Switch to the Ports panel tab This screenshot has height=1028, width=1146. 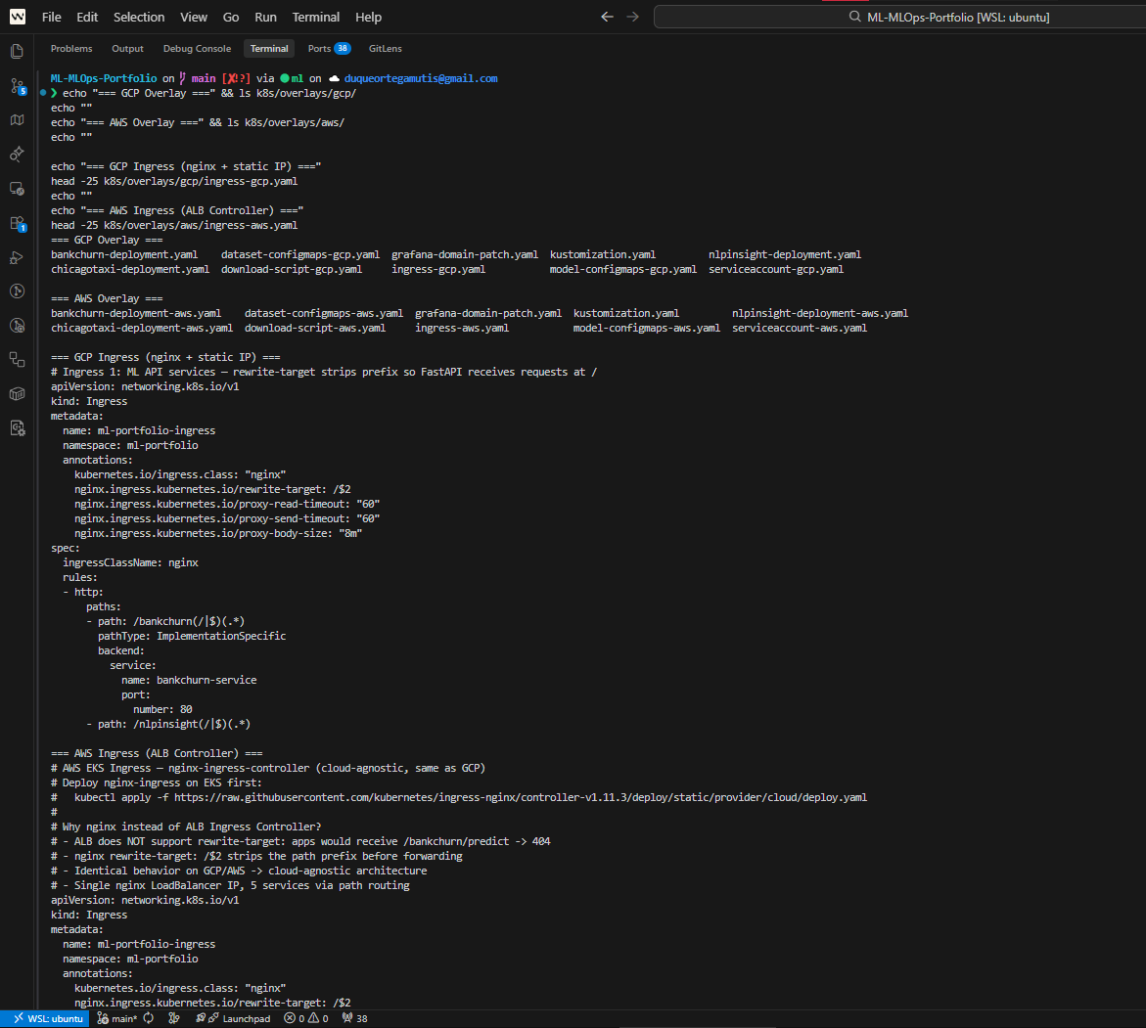point(329,49)
